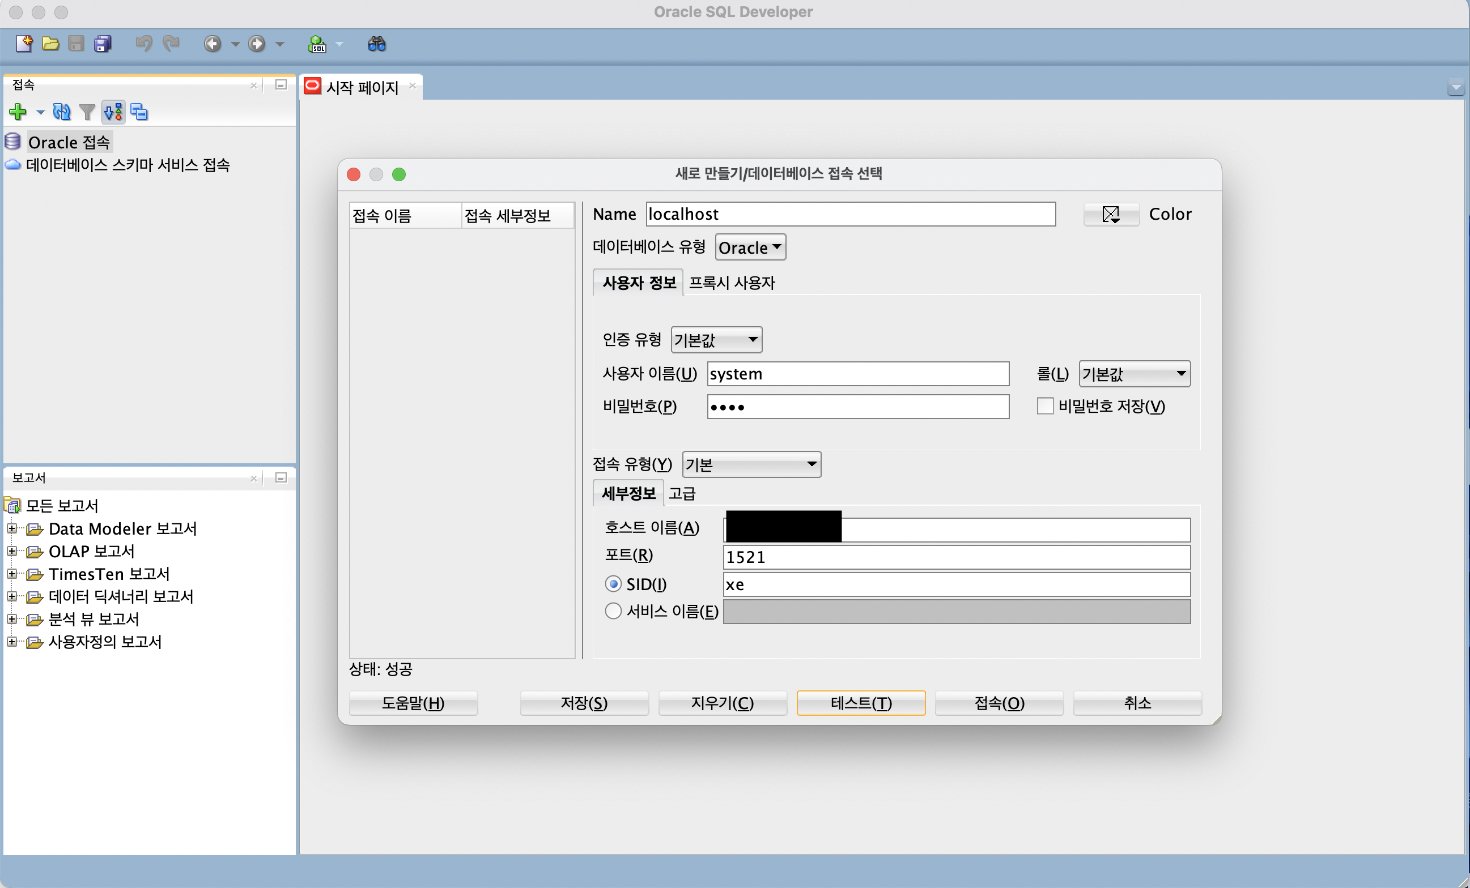Open the 데이터베이스 유형 Oracle dropdown
1470x888 pixels.
750,247
